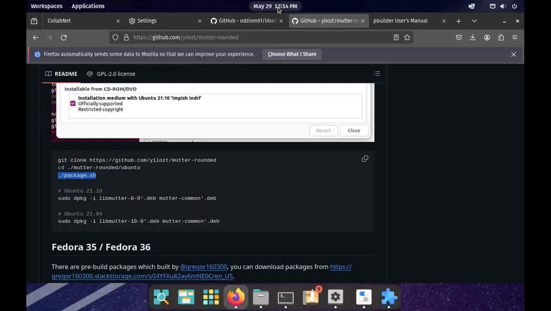Bookmark this page with the star icon

point(407,37)
